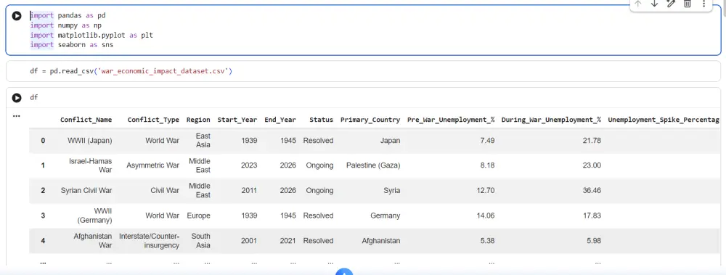Click 'Asymmetric War' conflict type cell
Viewport: 726px width, 275px height.
pyautogui.click(x=152, y=165)
